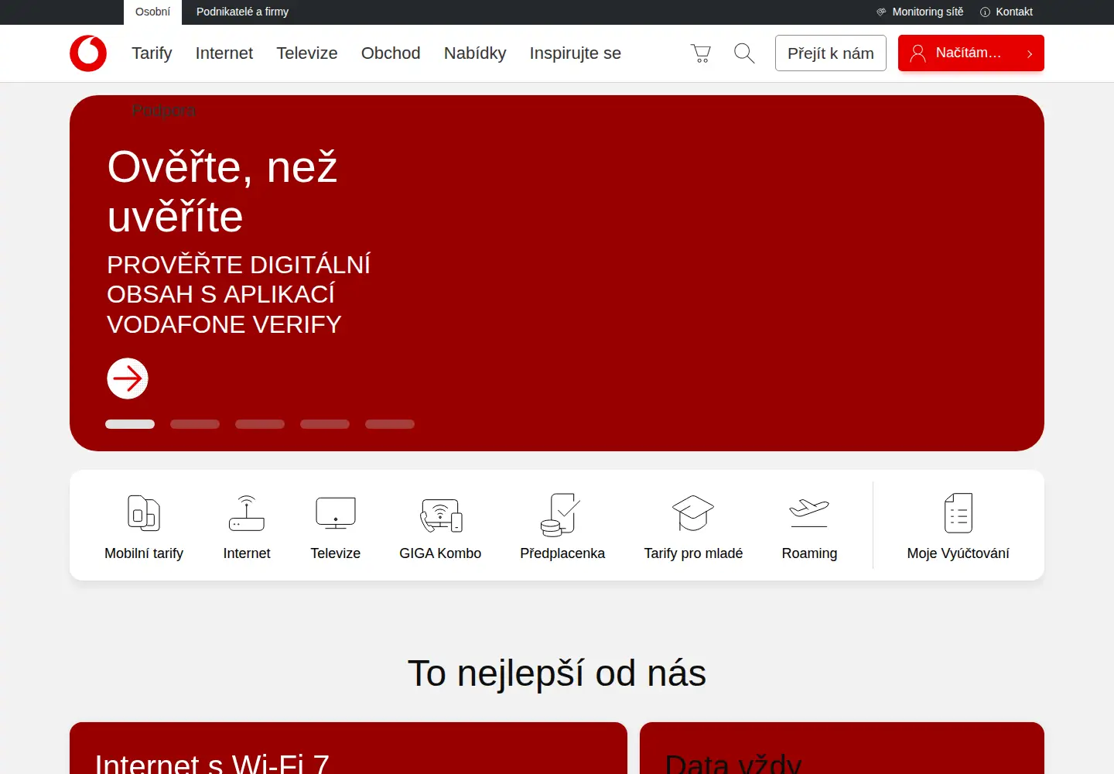1114x774 pixels.
Task: Click the Předplacenka coins icon
Action: click(561, 515)
